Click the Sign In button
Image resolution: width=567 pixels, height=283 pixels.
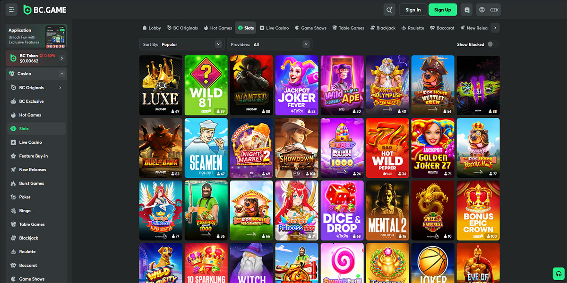coord(412,9)
